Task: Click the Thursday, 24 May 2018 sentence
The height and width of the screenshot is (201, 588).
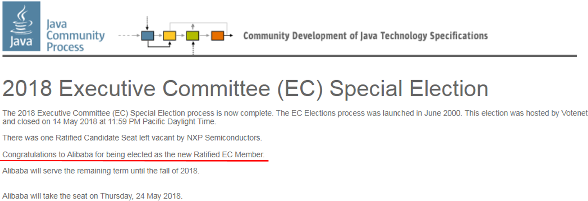Action: click(x=92, y=196)
